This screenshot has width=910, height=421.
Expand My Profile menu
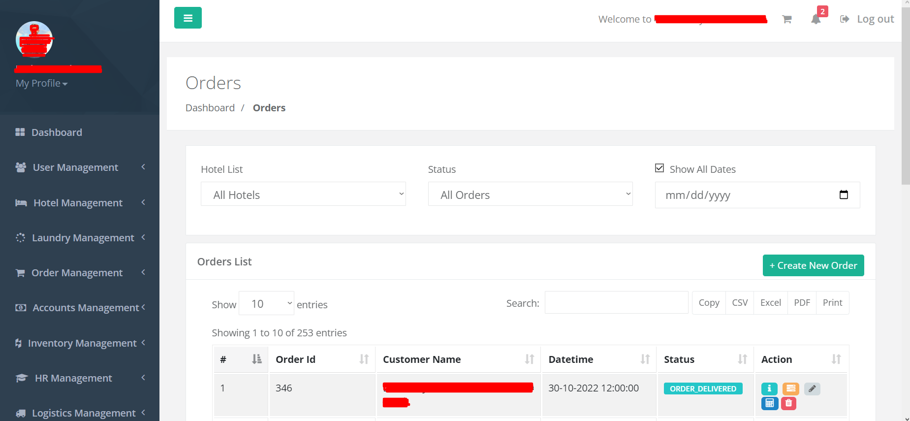point(41,83)
